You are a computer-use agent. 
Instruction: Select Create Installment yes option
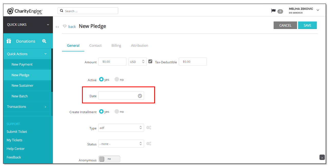[101, 111]
